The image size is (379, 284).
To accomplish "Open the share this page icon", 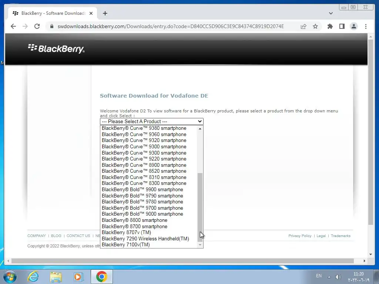I will click(x=303, y=26).
